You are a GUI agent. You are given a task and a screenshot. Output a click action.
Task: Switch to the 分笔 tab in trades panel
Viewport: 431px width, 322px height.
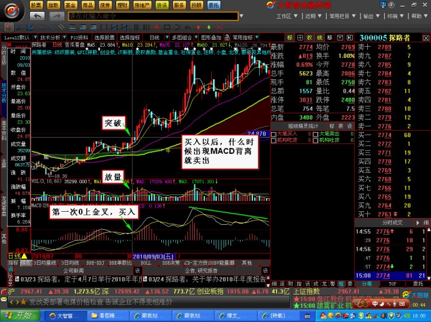(367, 284)
